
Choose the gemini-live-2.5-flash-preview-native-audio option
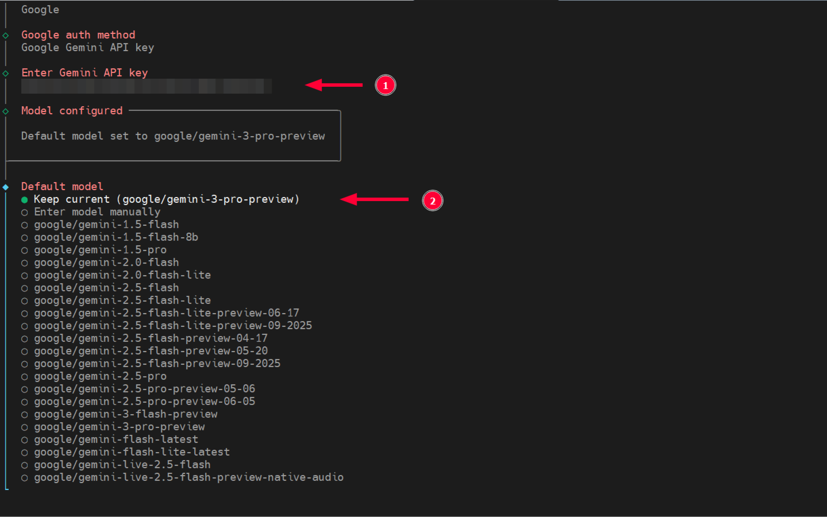coord(188,477)
